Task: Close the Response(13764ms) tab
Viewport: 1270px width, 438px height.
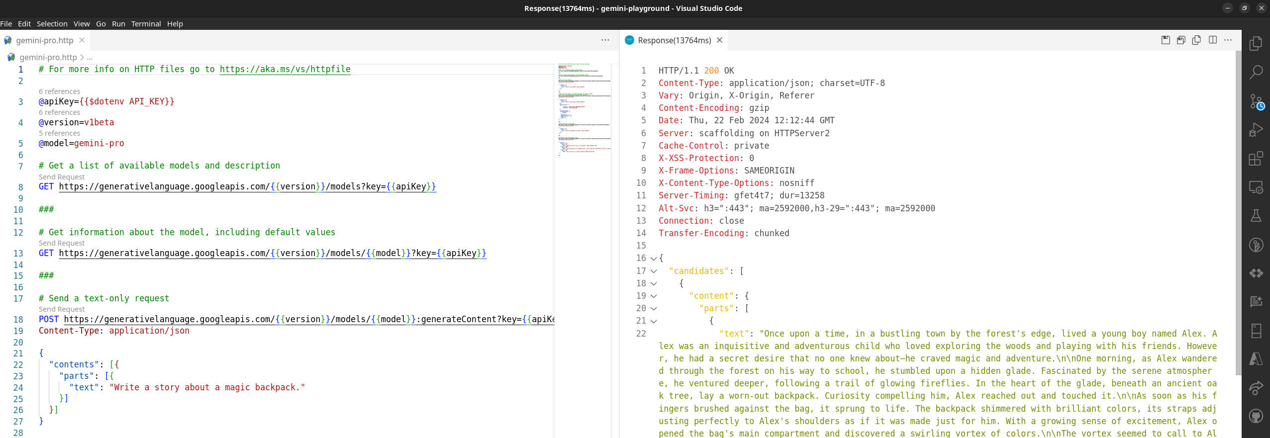Action: point(719,40)
